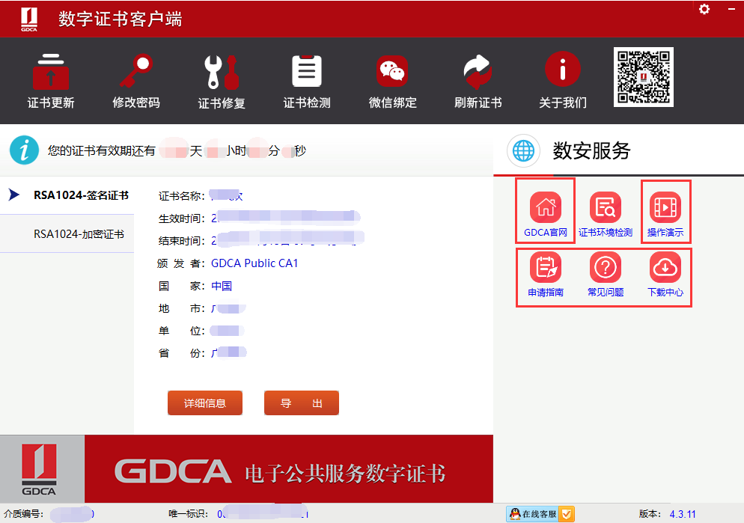Click issuer value GDCA Public CA1
The image size is (744, 523).
coord(254,263)
